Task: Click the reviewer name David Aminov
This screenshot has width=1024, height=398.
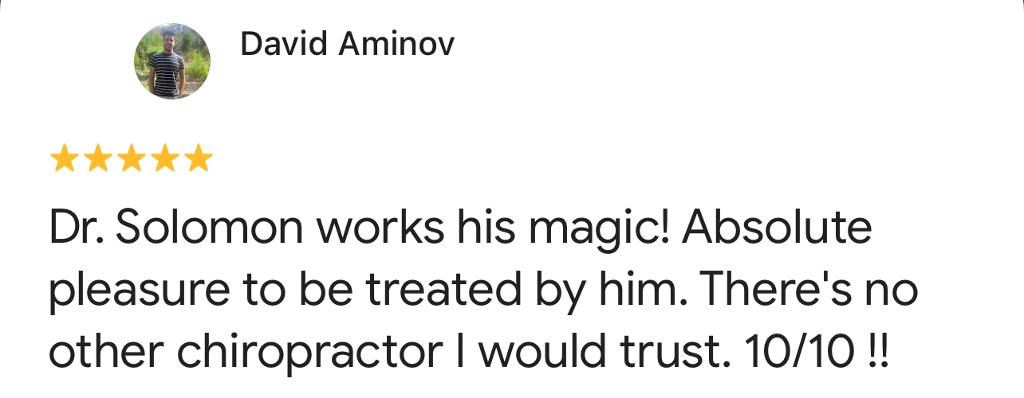Action: pos(347,45)
